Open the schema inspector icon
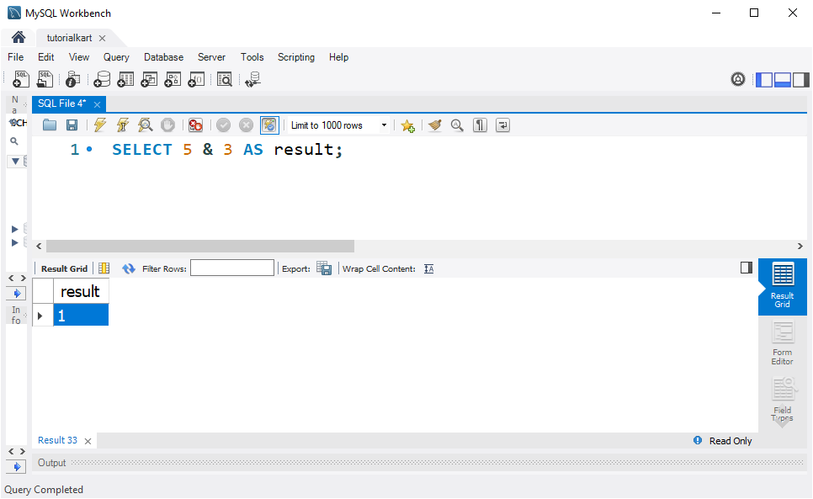The image size is (813, 499). [x=73, y=79]
